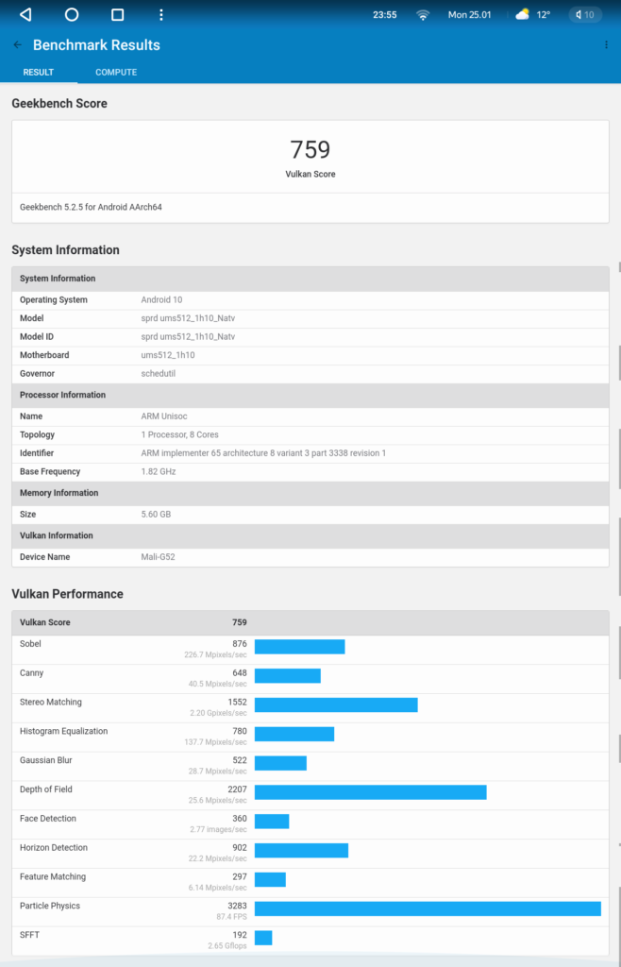This screenshot has width=621, height=967.
Task: Select the Base Frequency row
Action: coord(310,471)
